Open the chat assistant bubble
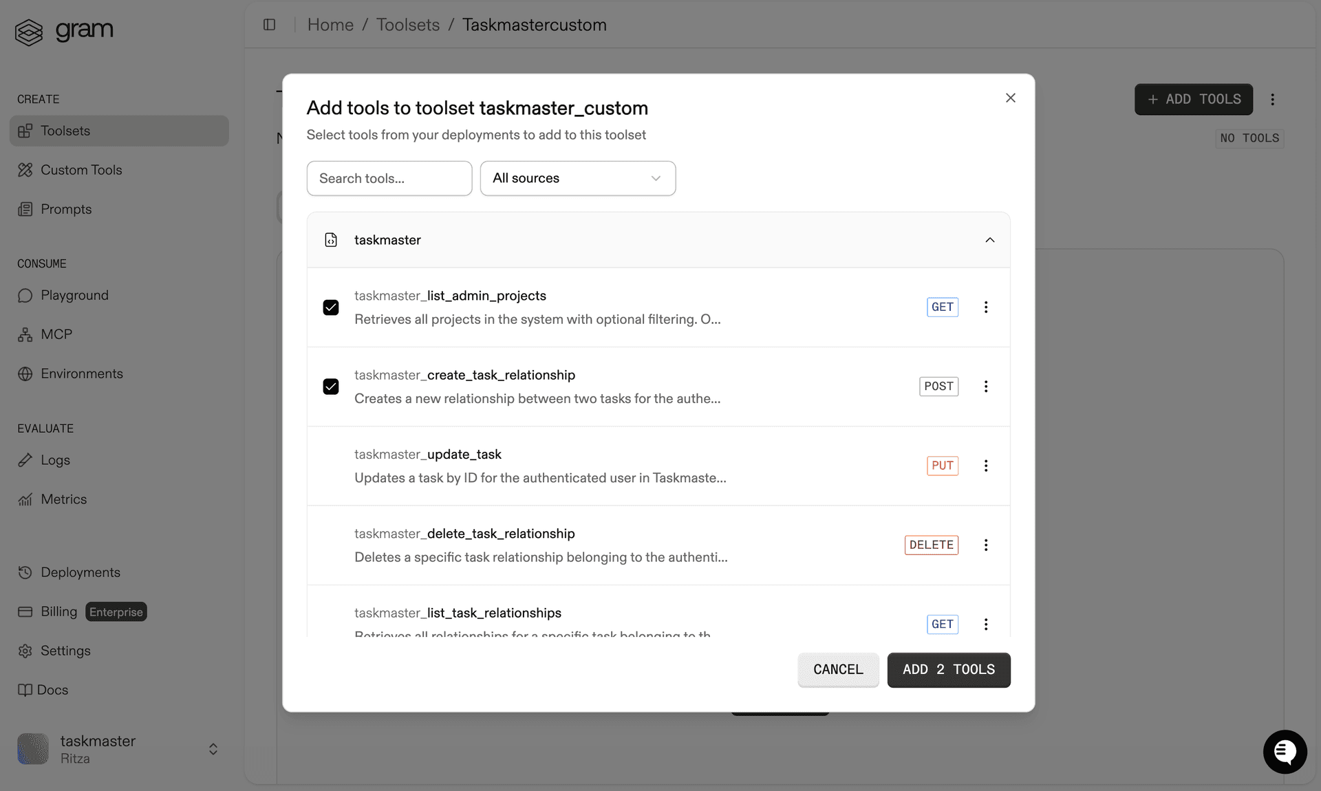The height and width of the screenshot is (791, 1321). (x=1285, y=752)
